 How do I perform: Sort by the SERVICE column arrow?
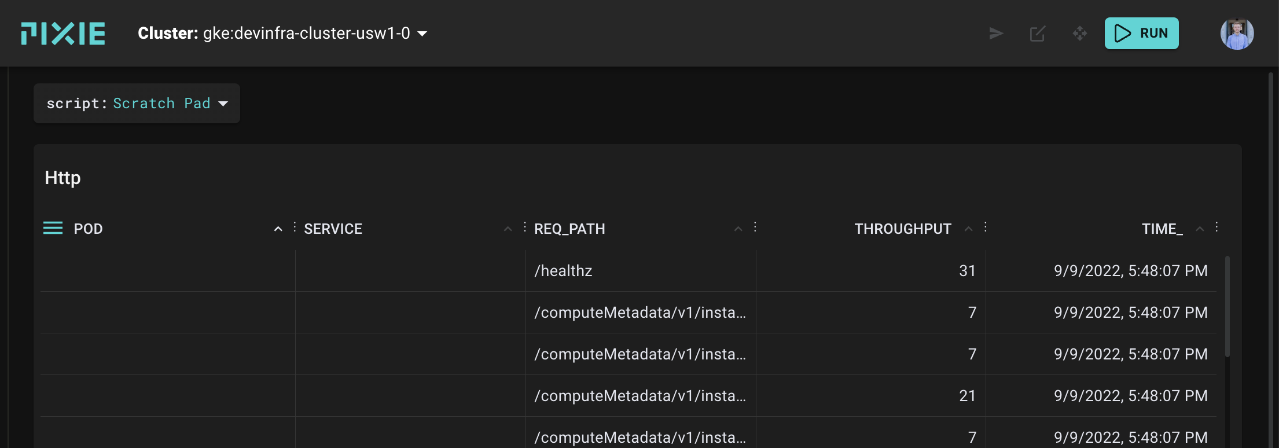508,229
